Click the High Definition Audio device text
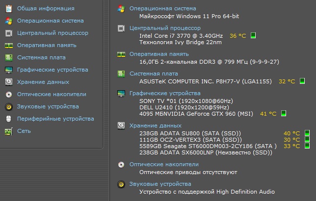Image resolution: width=316 pixels, height=201 pixels. (x=207, y=192)
